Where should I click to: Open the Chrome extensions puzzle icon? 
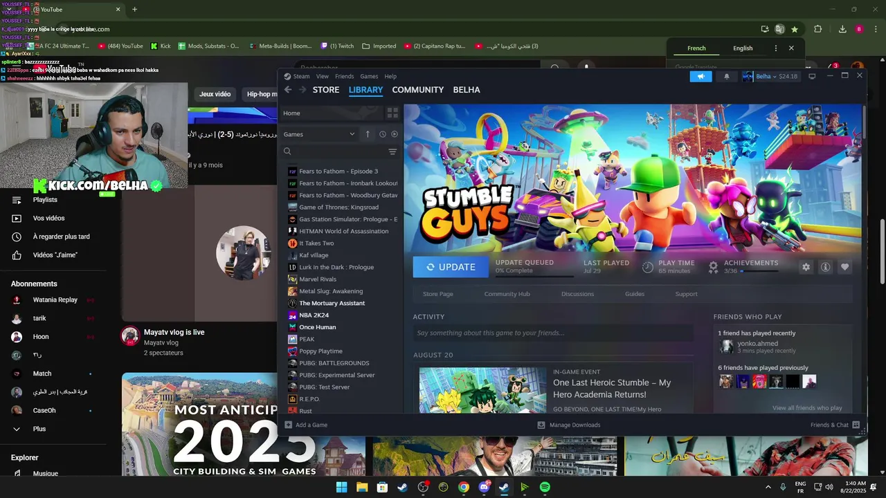(817, 29)
